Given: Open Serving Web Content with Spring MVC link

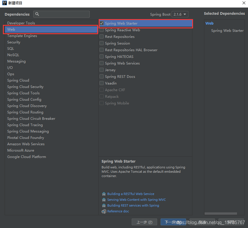Looking at the screenshot, I should [137, 200].
